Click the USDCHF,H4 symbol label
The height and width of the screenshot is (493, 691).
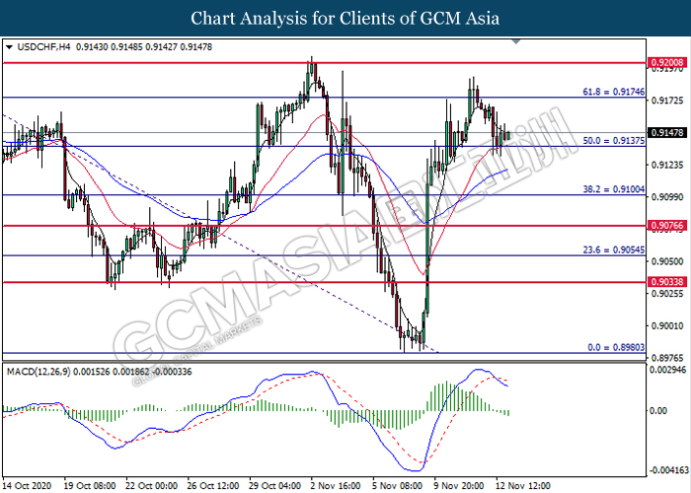coord(43,47)
